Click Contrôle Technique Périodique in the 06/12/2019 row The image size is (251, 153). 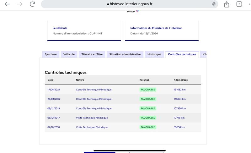point(93,109)
